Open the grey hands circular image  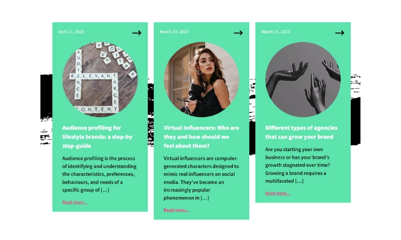(x=303, y=79)
